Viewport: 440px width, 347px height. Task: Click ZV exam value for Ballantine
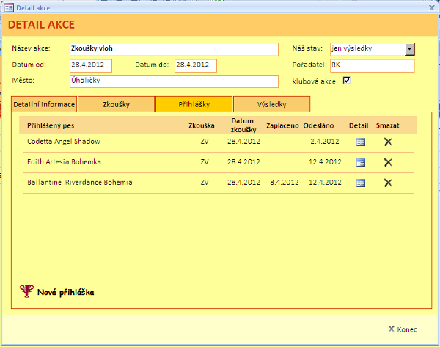pos(205,183)
